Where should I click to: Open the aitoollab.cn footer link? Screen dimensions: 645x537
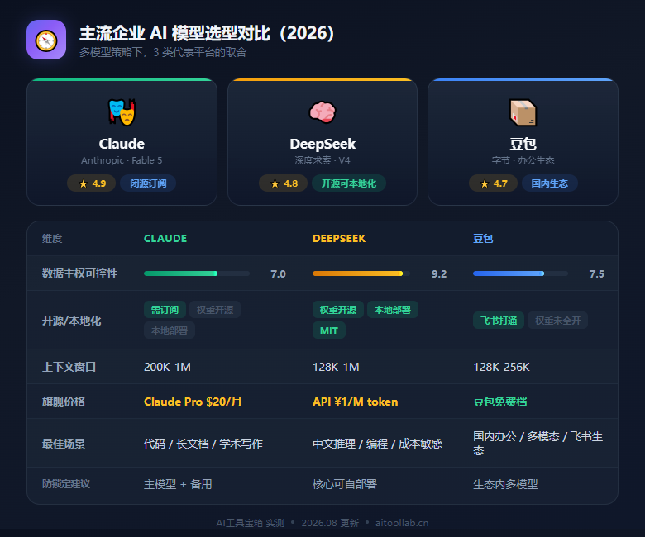click(402, 523)
